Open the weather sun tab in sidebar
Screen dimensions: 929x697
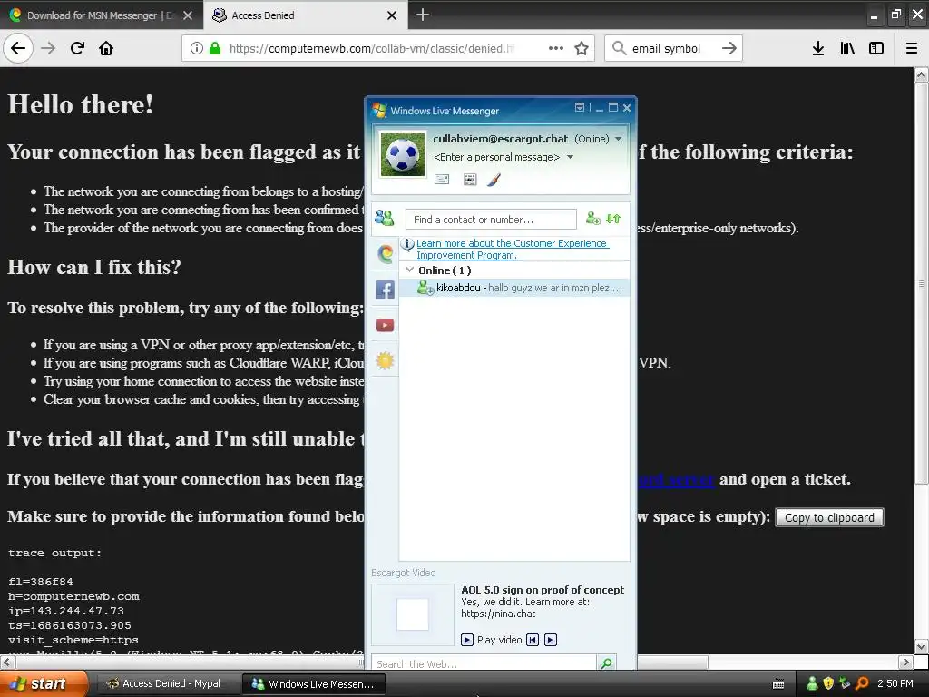[385, 360]
